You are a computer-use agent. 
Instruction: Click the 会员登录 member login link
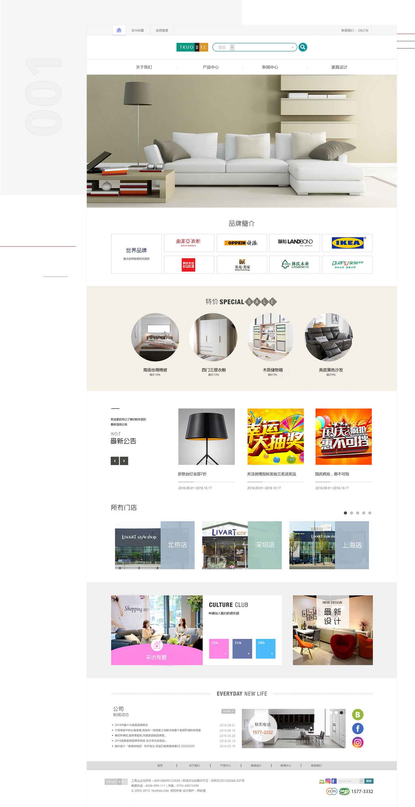[162, 30]
